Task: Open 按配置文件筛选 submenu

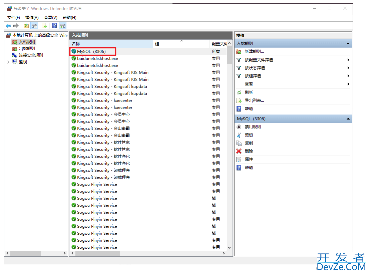Action: pos(293,60)
